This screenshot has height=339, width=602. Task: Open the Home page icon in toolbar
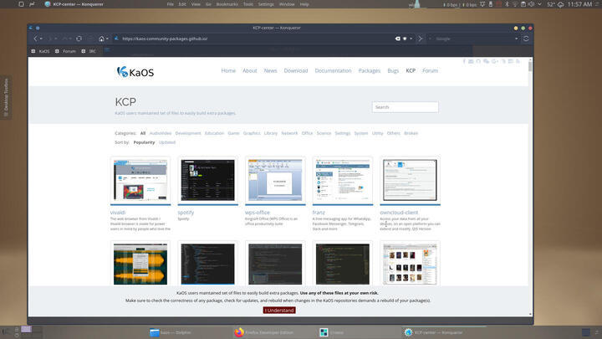[101, 39]
